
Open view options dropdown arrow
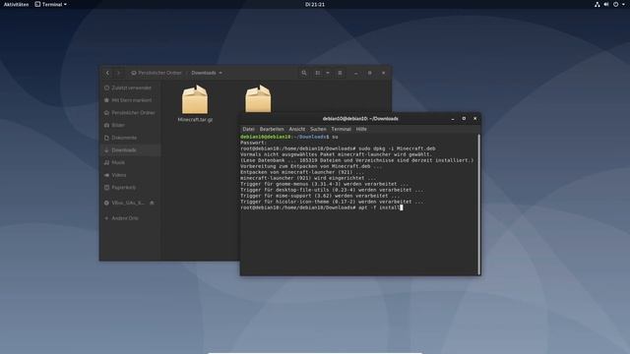tap(328, 73)
